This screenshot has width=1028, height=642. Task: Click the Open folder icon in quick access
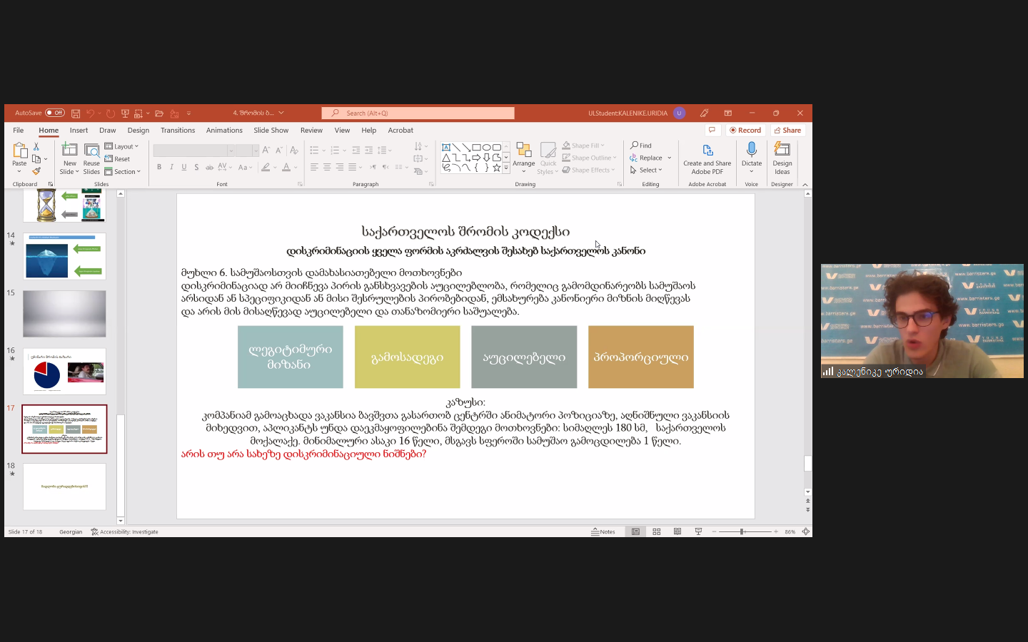[159, 113]
